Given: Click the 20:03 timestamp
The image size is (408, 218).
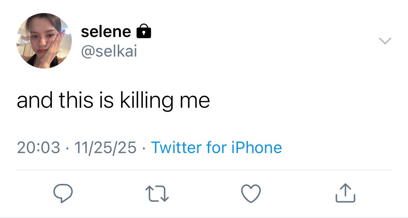Looking at the screenshot, I should tap(38, 148).
